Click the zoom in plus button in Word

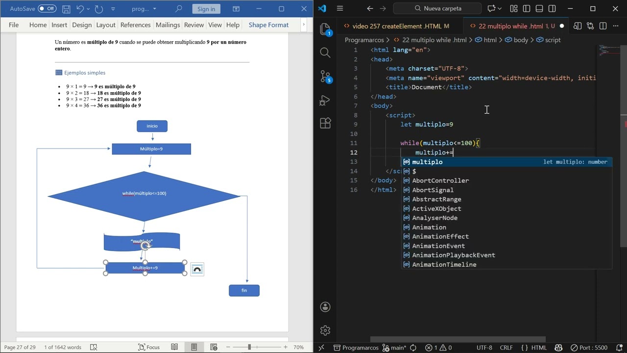285,347
